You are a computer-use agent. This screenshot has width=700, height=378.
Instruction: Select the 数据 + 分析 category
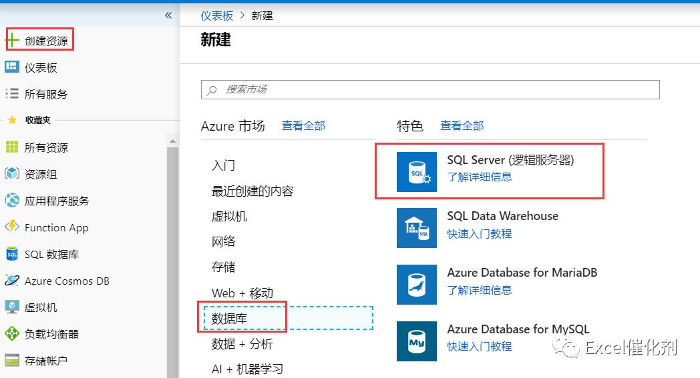[x=242, y=344]
